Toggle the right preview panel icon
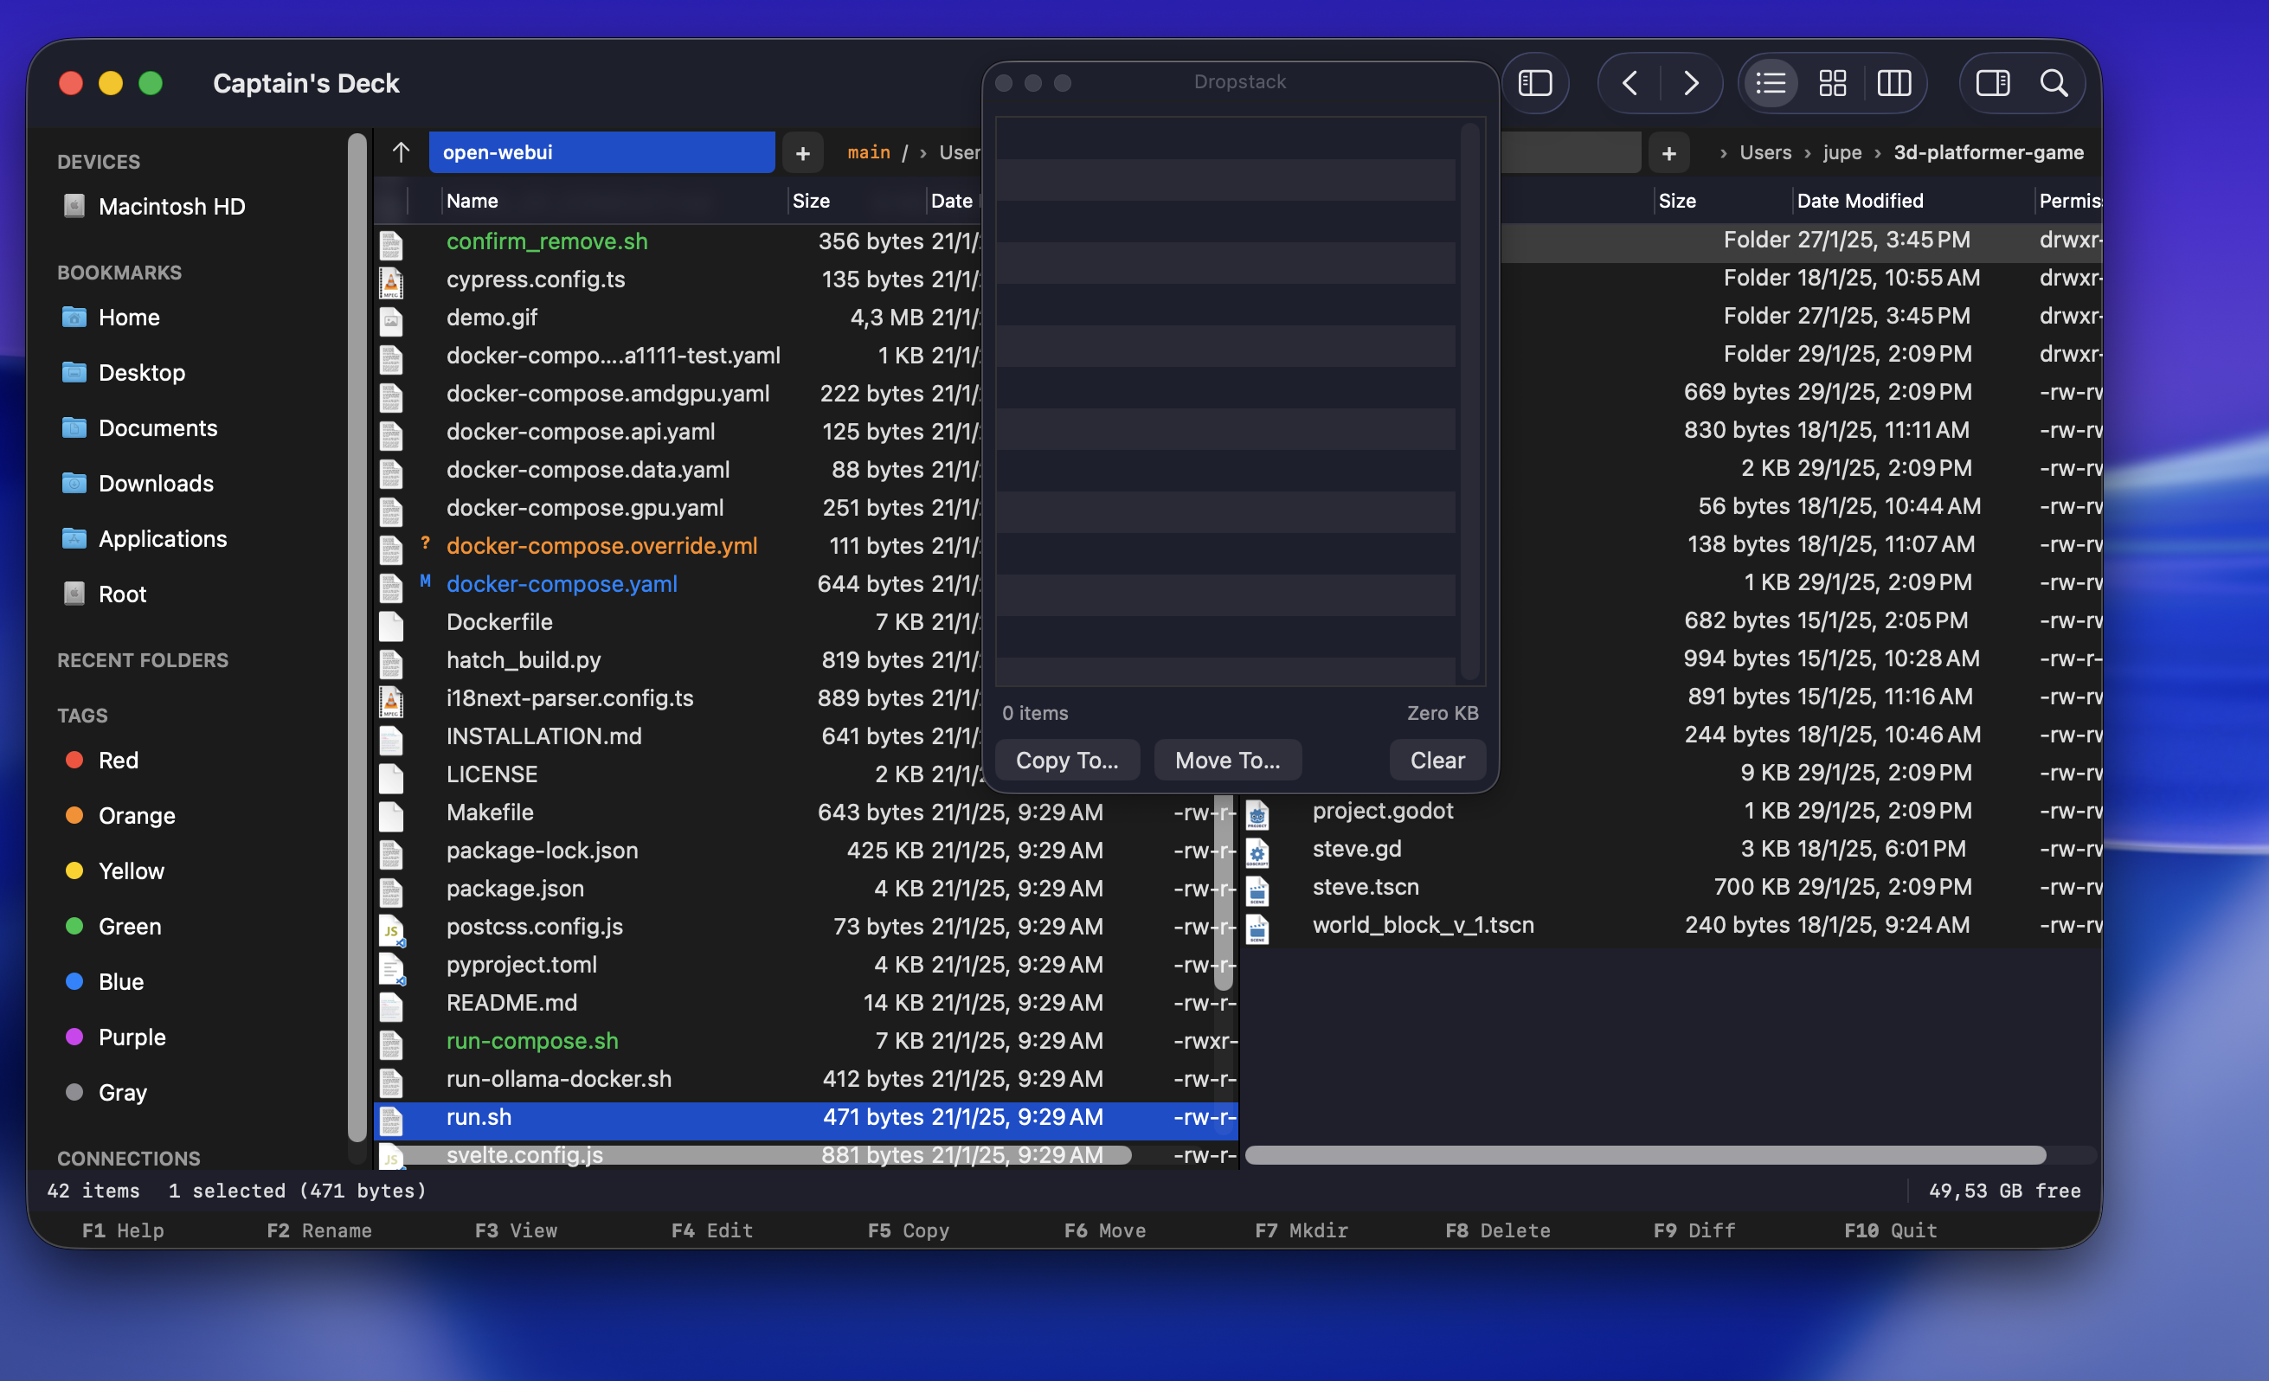This screenshot has height=1381, width=2269. pyautogui.click(x=1992, y=83)
